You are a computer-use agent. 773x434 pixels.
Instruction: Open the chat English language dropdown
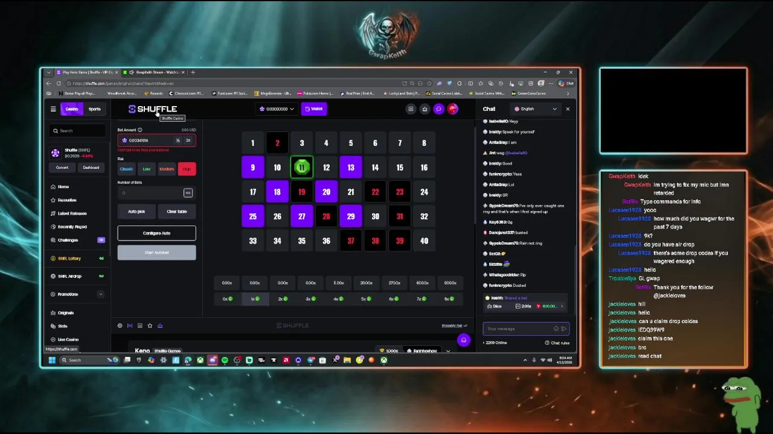[x=535, y=109]
